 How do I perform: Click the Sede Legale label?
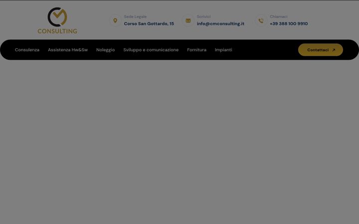(x=135, y=17)
